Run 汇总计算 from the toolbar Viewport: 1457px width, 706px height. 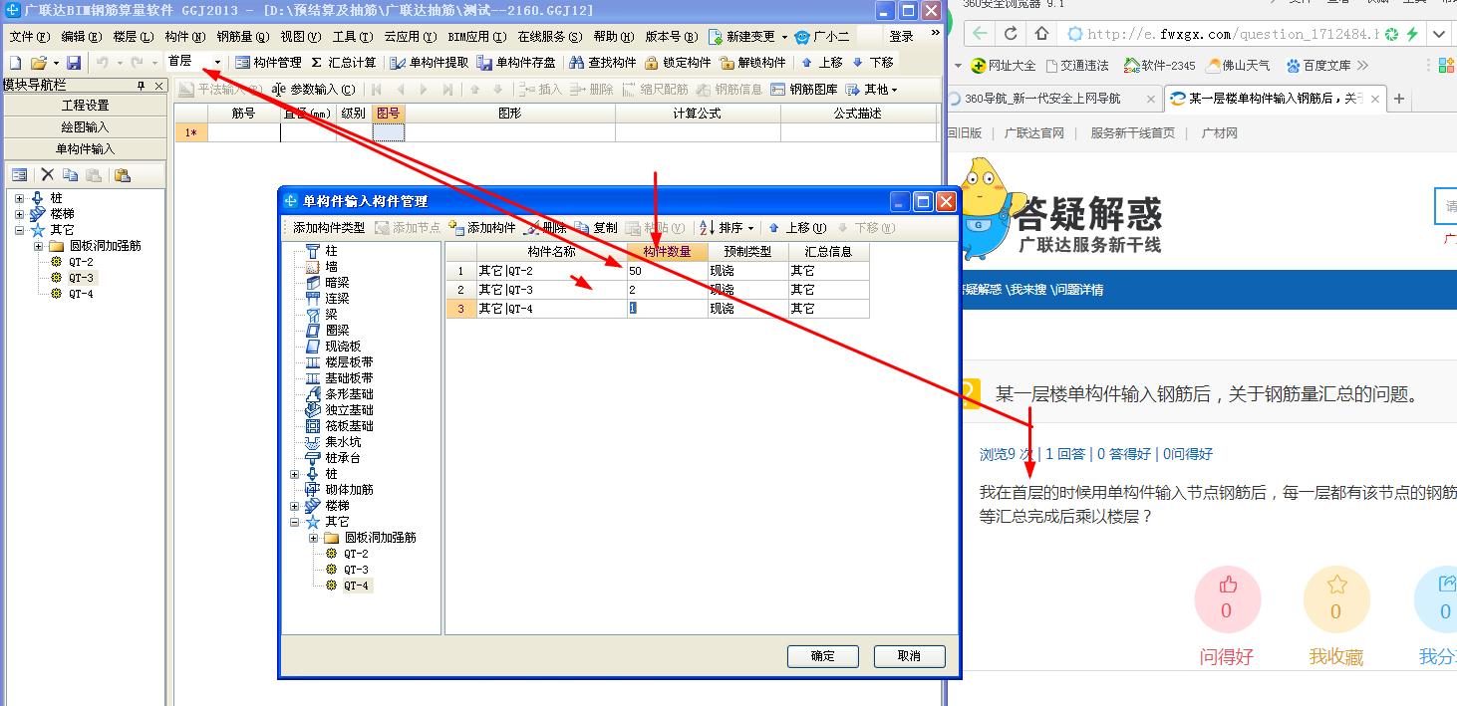point(344,63)
